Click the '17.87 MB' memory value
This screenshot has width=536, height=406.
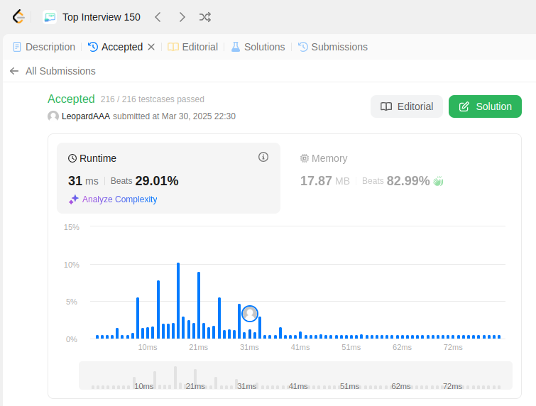[324, 181]
